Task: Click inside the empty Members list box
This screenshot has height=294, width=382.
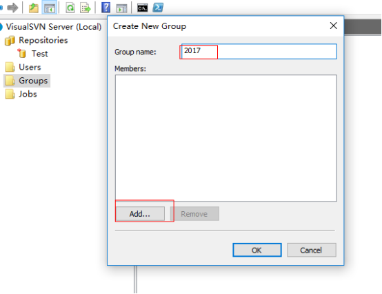Action: (x=226, y=138)
